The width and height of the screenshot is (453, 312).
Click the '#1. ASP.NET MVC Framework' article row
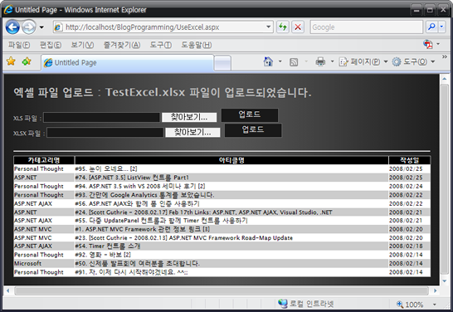222,229
